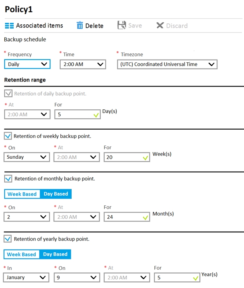The image size is (244, 288).
Task: Open the Timezone dropdown
Action: [x=167, y=64]
